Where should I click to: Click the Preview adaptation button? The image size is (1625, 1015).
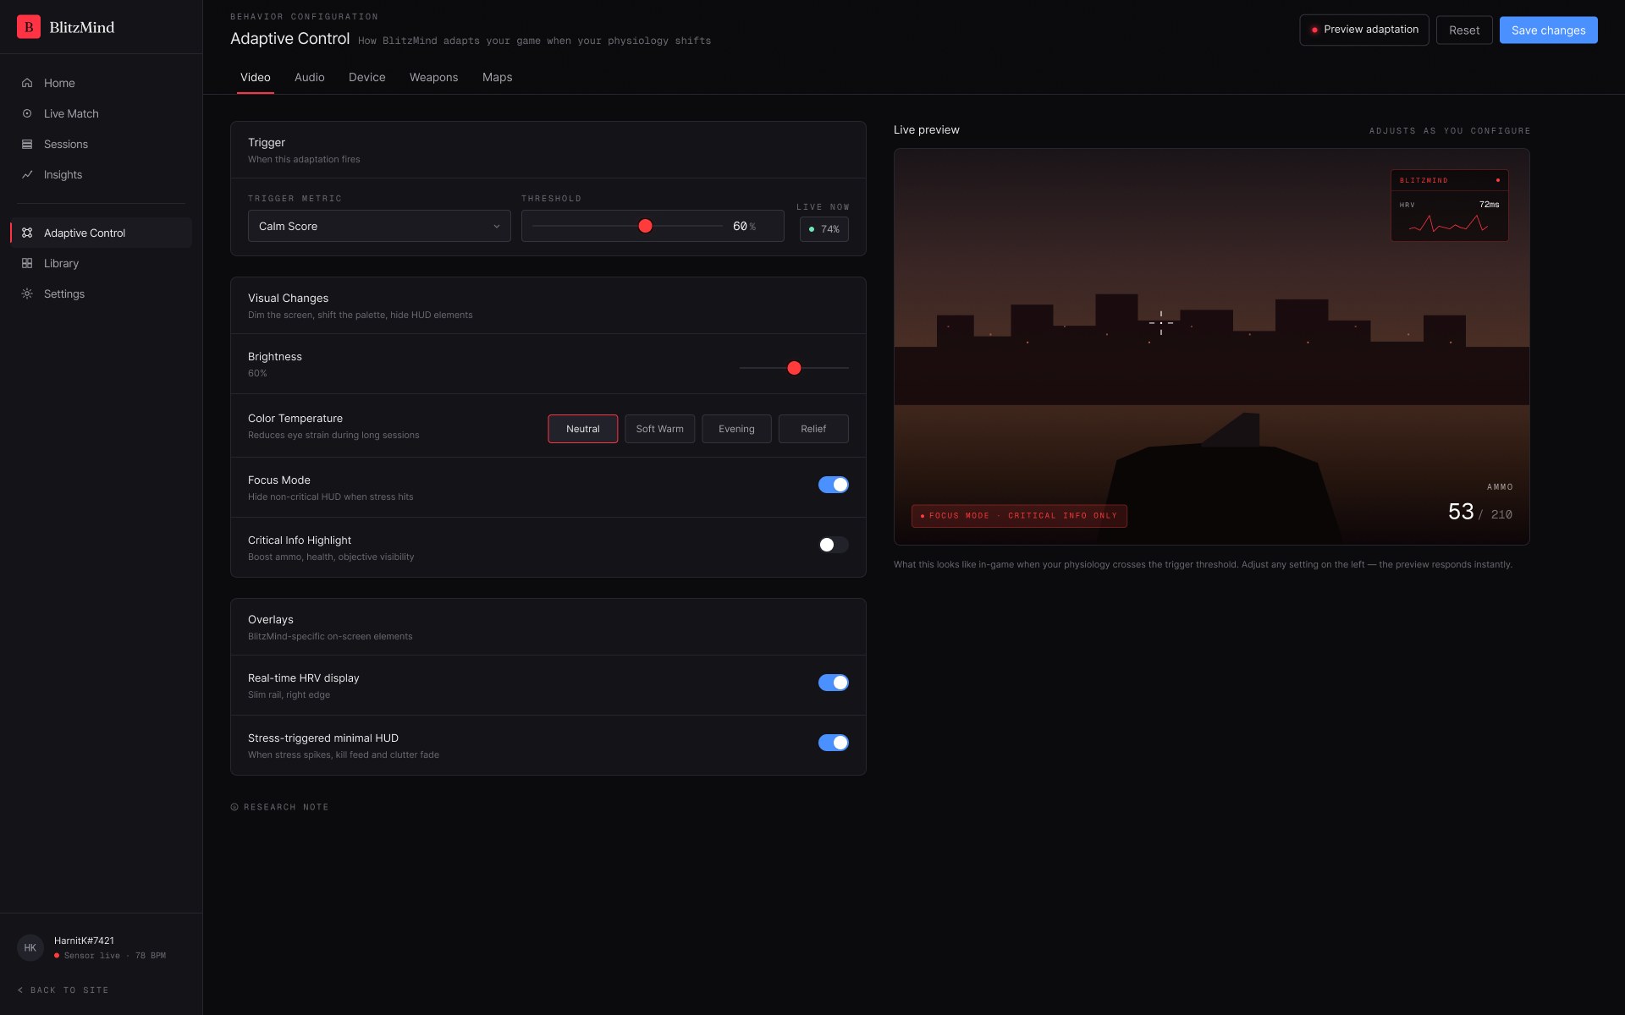[x=1364, y=30]
